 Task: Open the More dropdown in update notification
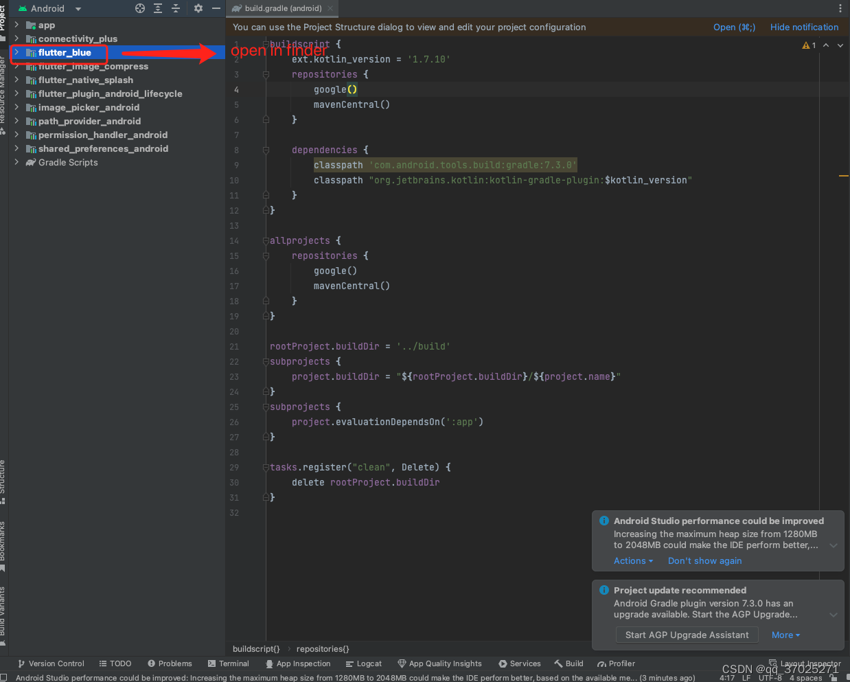pyautogui.click(x=785, y=635)
